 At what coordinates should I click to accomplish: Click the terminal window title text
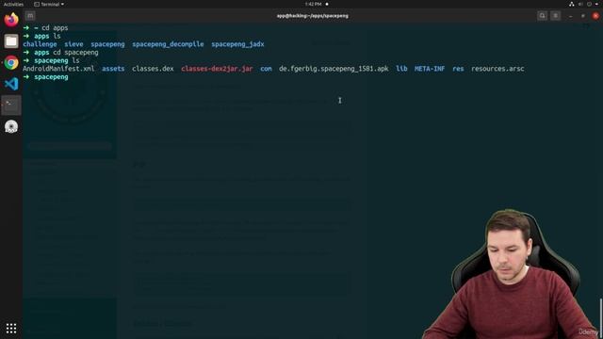pyautogui.click(x=313, y=16)
